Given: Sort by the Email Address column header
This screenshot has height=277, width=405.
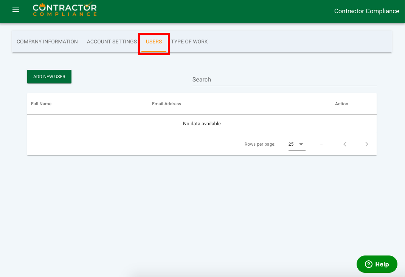Looking at the screenshot, I should (x=166, y=104).
